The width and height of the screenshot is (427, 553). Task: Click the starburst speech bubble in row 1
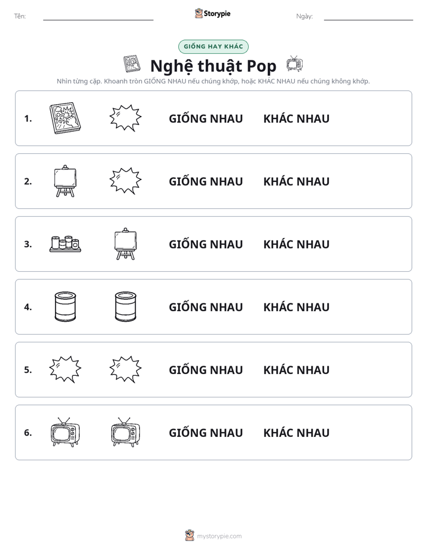pos(126,118)
